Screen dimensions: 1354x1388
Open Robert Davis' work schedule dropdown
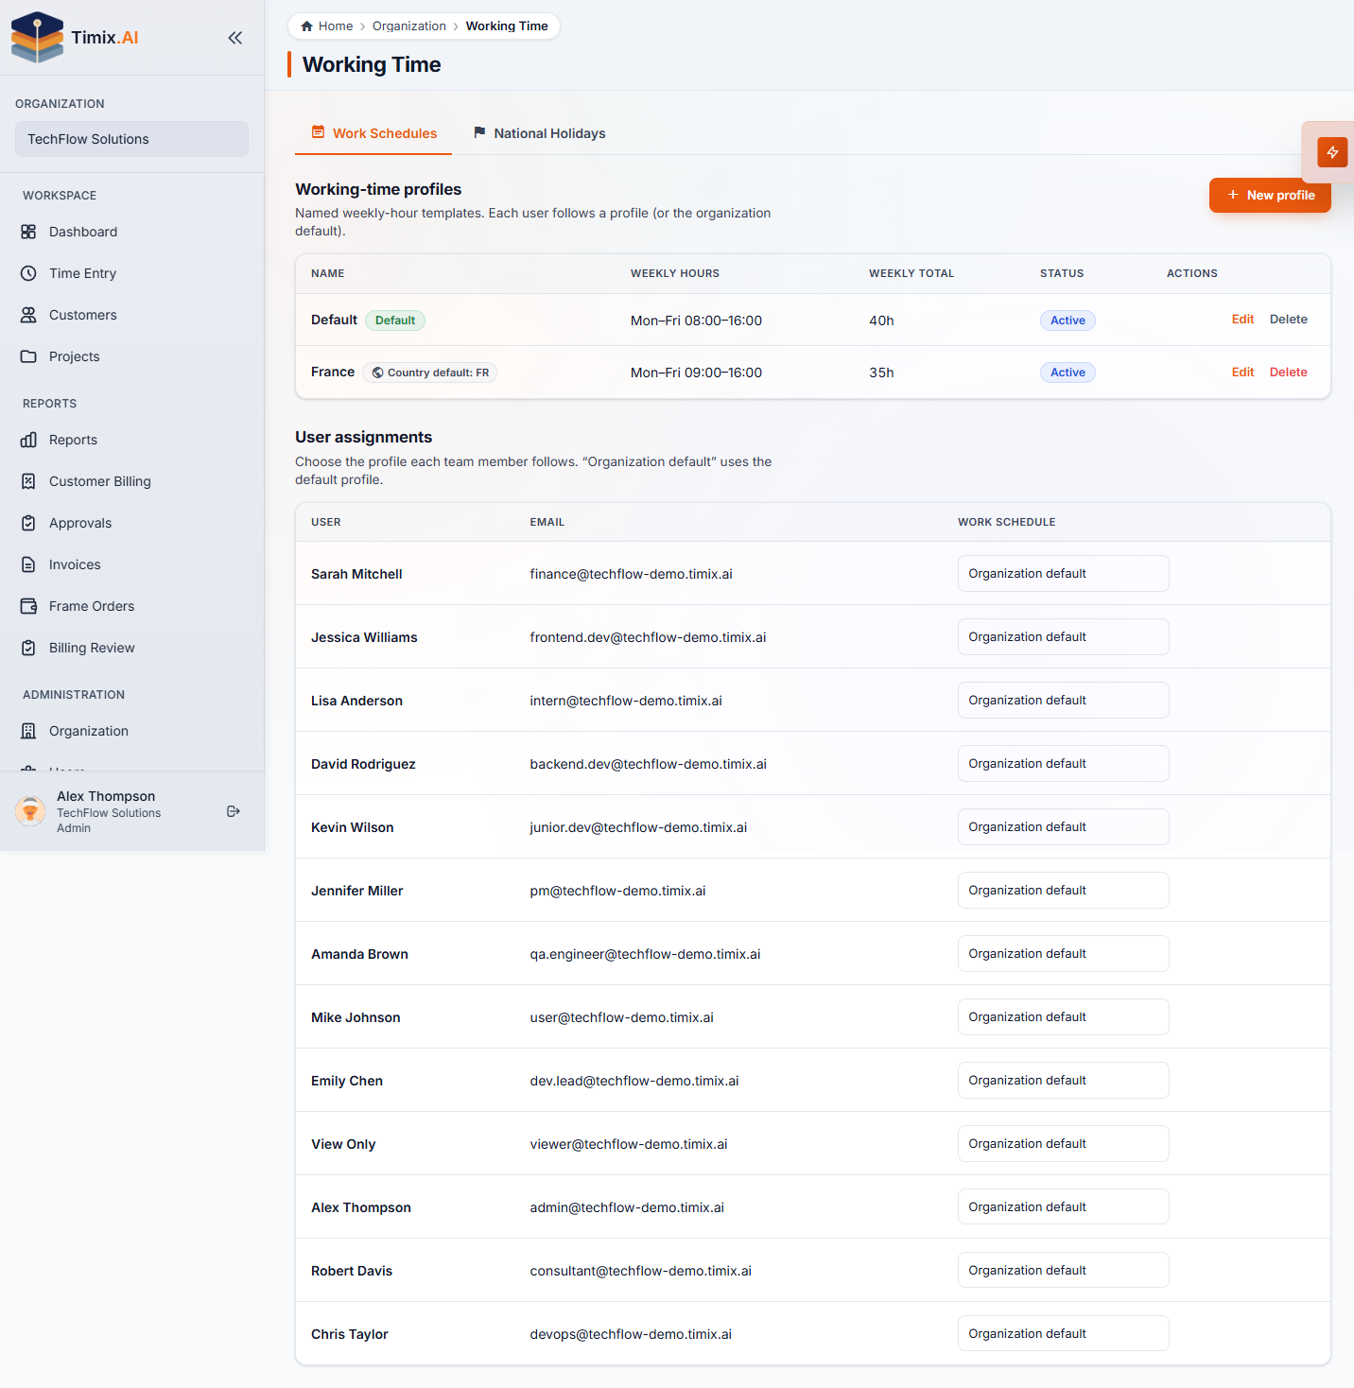[x=1064, y=1271]
